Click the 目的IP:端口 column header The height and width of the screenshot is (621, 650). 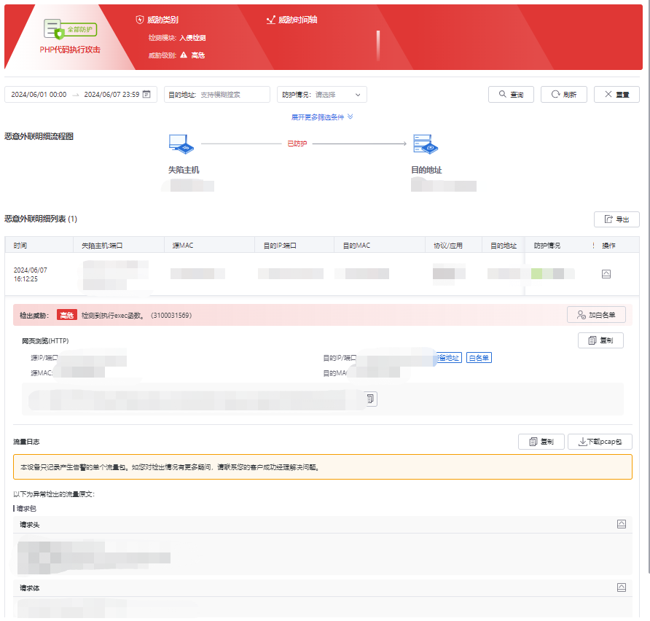(280, 246)
